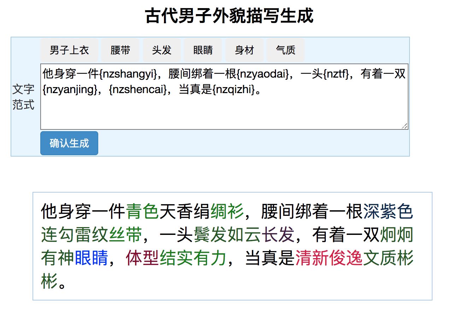This screenshot has width=453, height=316.
Task: Select the 头发 button
Action: (x=161, y=50)
